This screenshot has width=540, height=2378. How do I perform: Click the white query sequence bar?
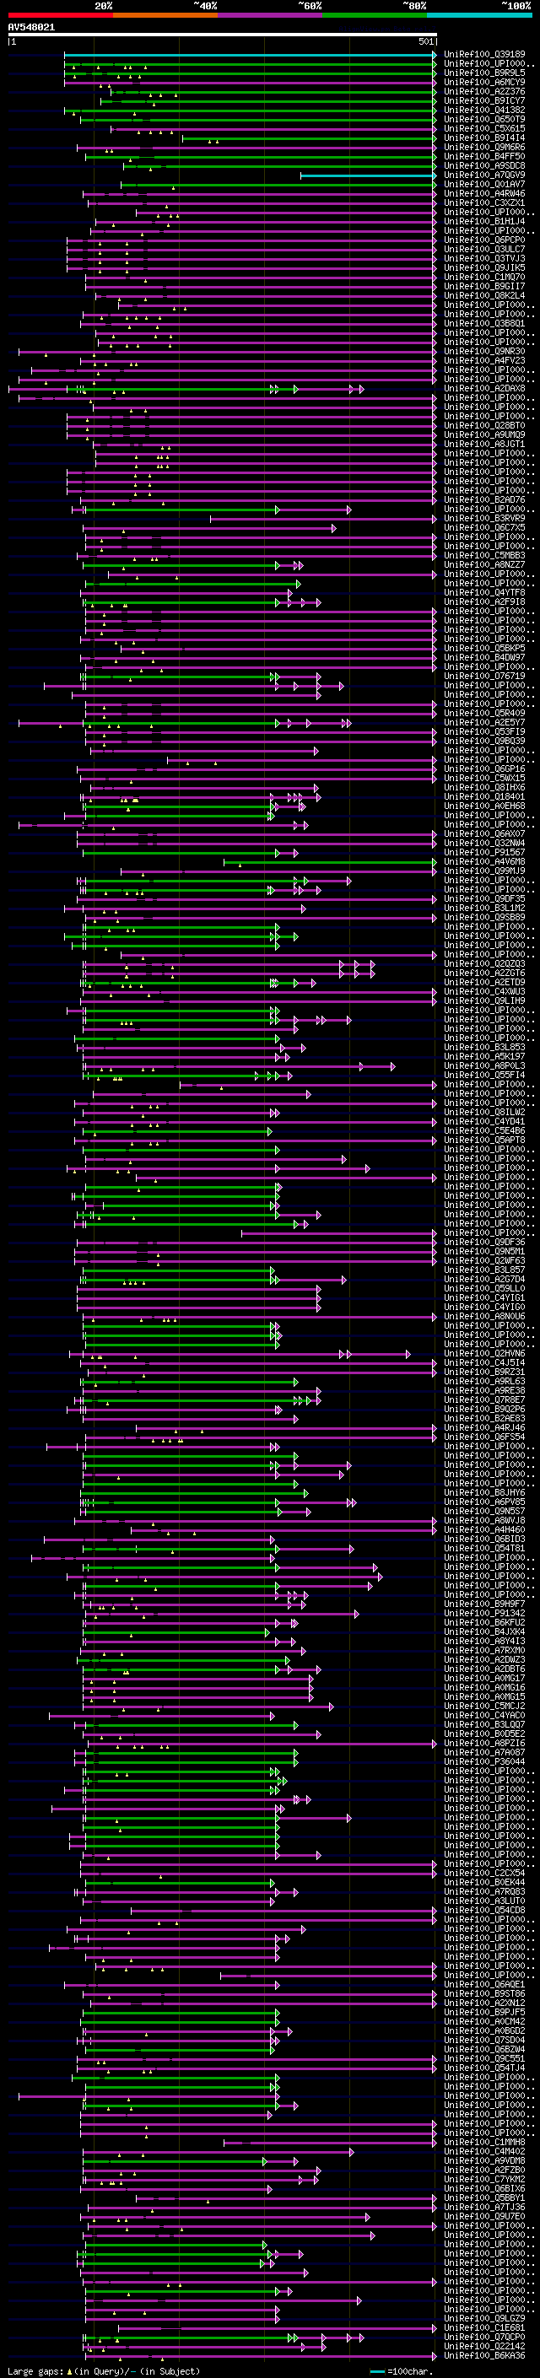coord(223,35)
